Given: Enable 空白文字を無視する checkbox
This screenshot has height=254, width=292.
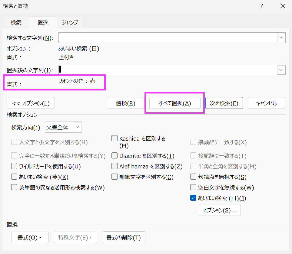Looking at the screenshot, I should 193,187.
